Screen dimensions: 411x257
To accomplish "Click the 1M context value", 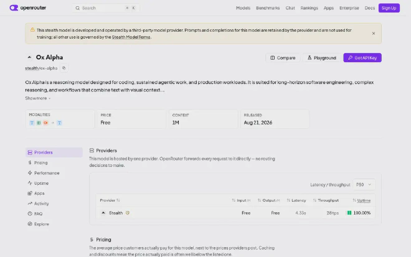I will (x=176, y=123).
